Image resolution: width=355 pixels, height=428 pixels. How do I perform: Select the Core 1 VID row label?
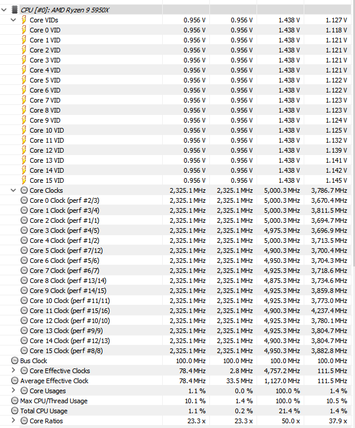(45, 40)
